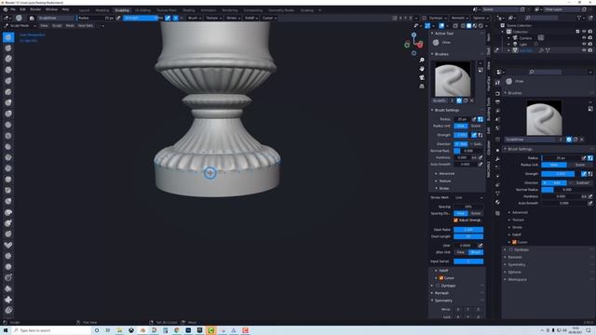Adjust the Dash Ratio slider in sidebar

[x=468, y=230]
